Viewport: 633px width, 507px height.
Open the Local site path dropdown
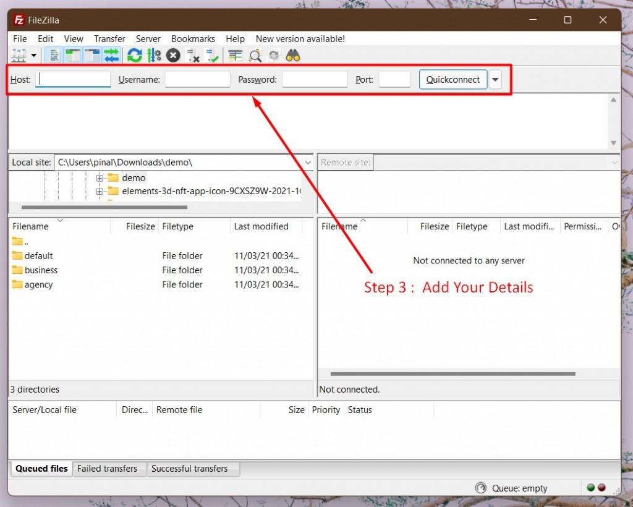308,162
